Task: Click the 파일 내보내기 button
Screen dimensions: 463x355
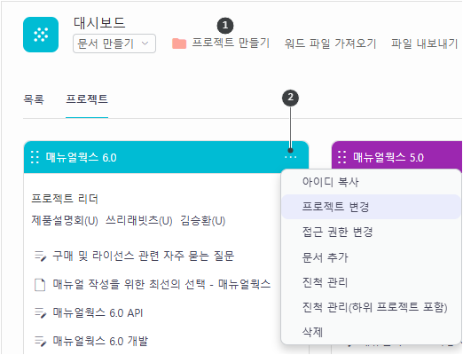Action: (425, 43)
